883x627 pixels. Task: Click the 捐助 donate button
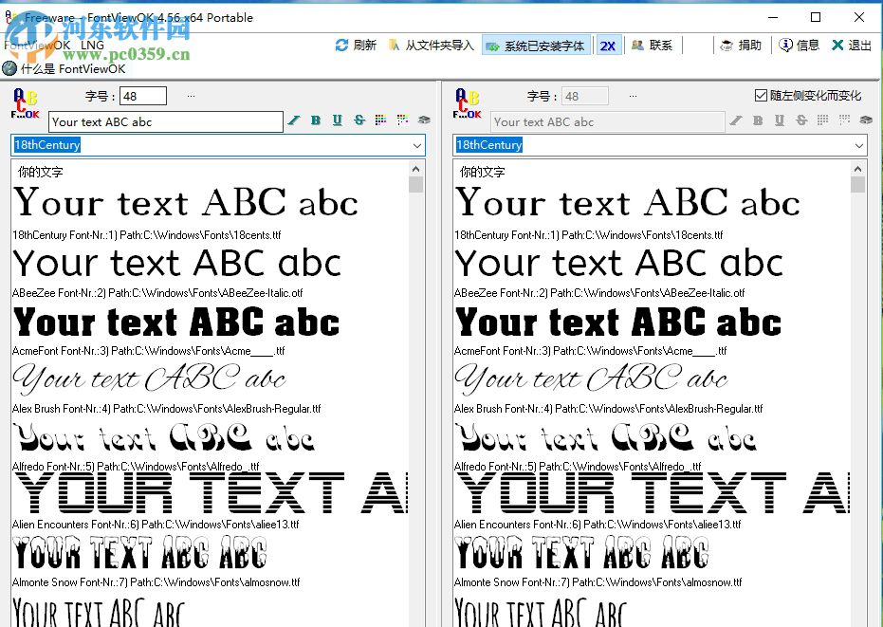(x=741, y=46)
